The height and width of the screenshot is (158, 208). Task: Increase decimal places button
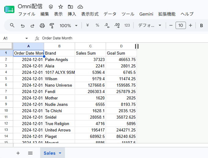tap(117, 26)
